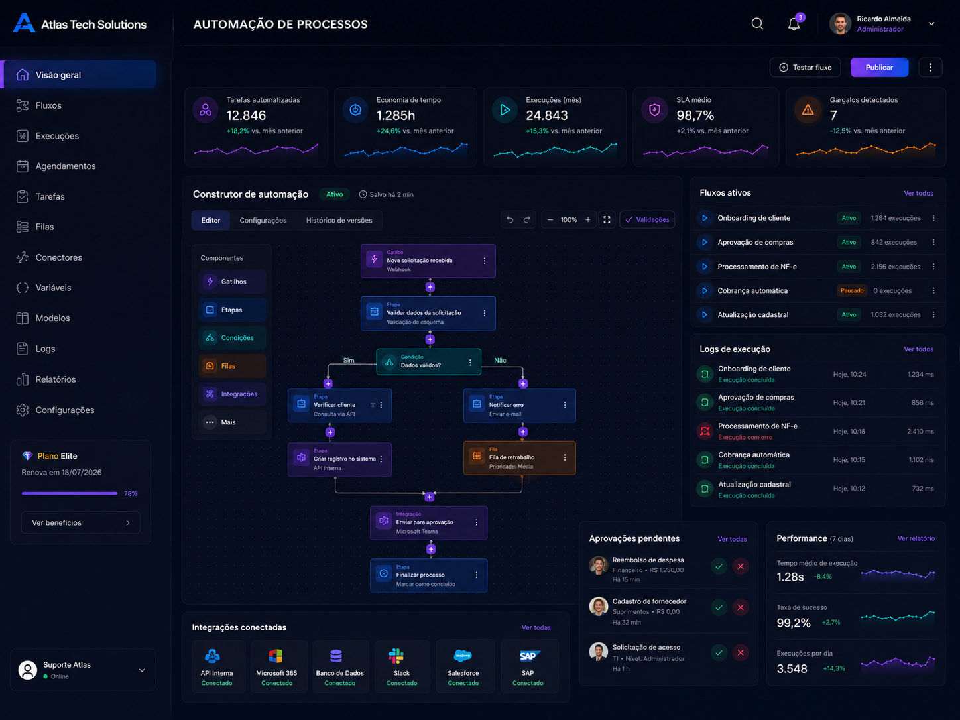Select the Integrações component

coord(232,394)
